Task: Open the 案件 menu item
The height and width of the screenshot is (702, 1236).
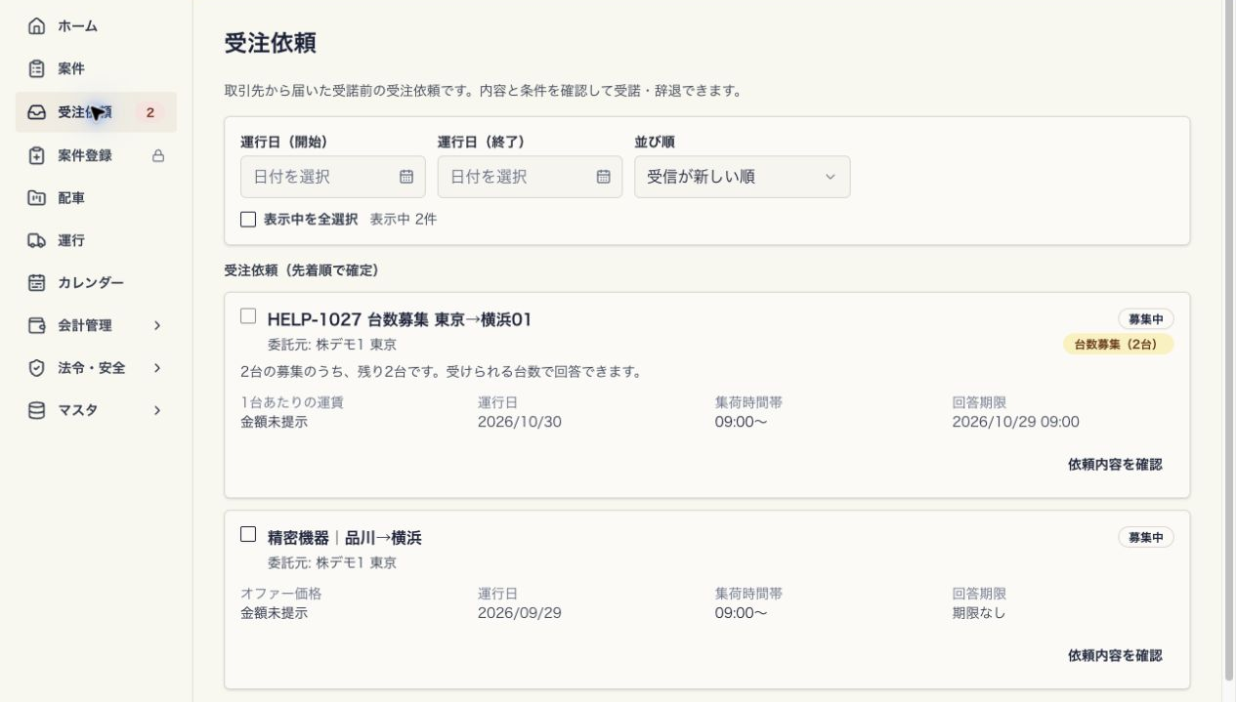Action: 96,69
